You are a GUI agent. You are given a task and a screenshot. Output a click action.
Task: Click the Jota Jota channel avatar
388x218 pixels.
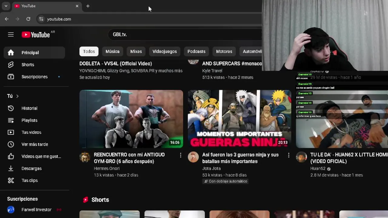(193, 157)
